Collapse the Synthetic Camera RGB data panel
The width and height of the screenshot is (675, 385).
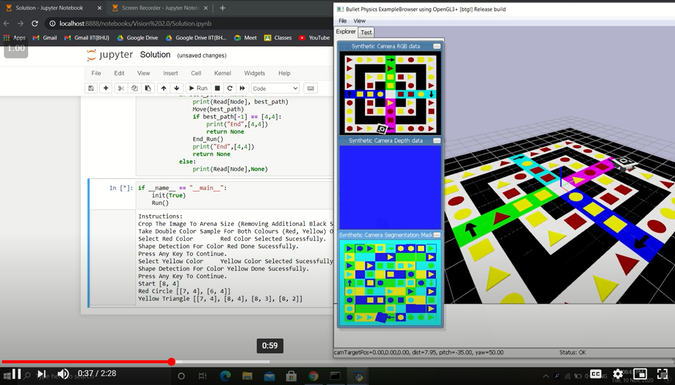coord(437,46)
